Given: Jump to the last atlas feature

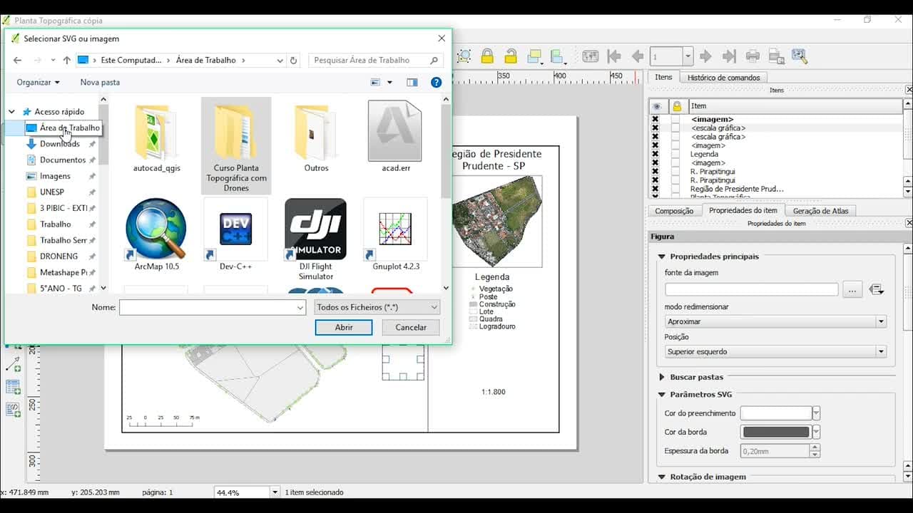Looking at the screenshot, I should click(729, 56).
